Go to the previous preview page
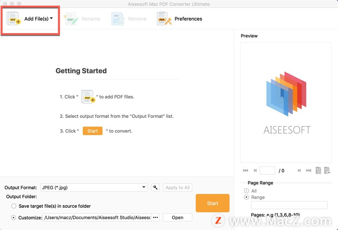The width and height of the screenshot is (338, 230). point(255,170)
